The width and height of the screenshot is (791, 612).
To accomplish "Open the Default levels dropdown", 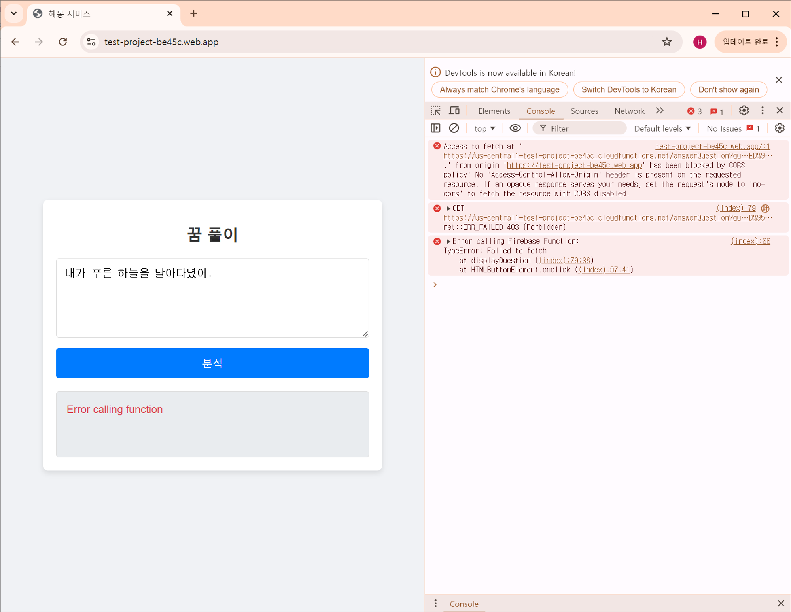I will pos(662,128).
